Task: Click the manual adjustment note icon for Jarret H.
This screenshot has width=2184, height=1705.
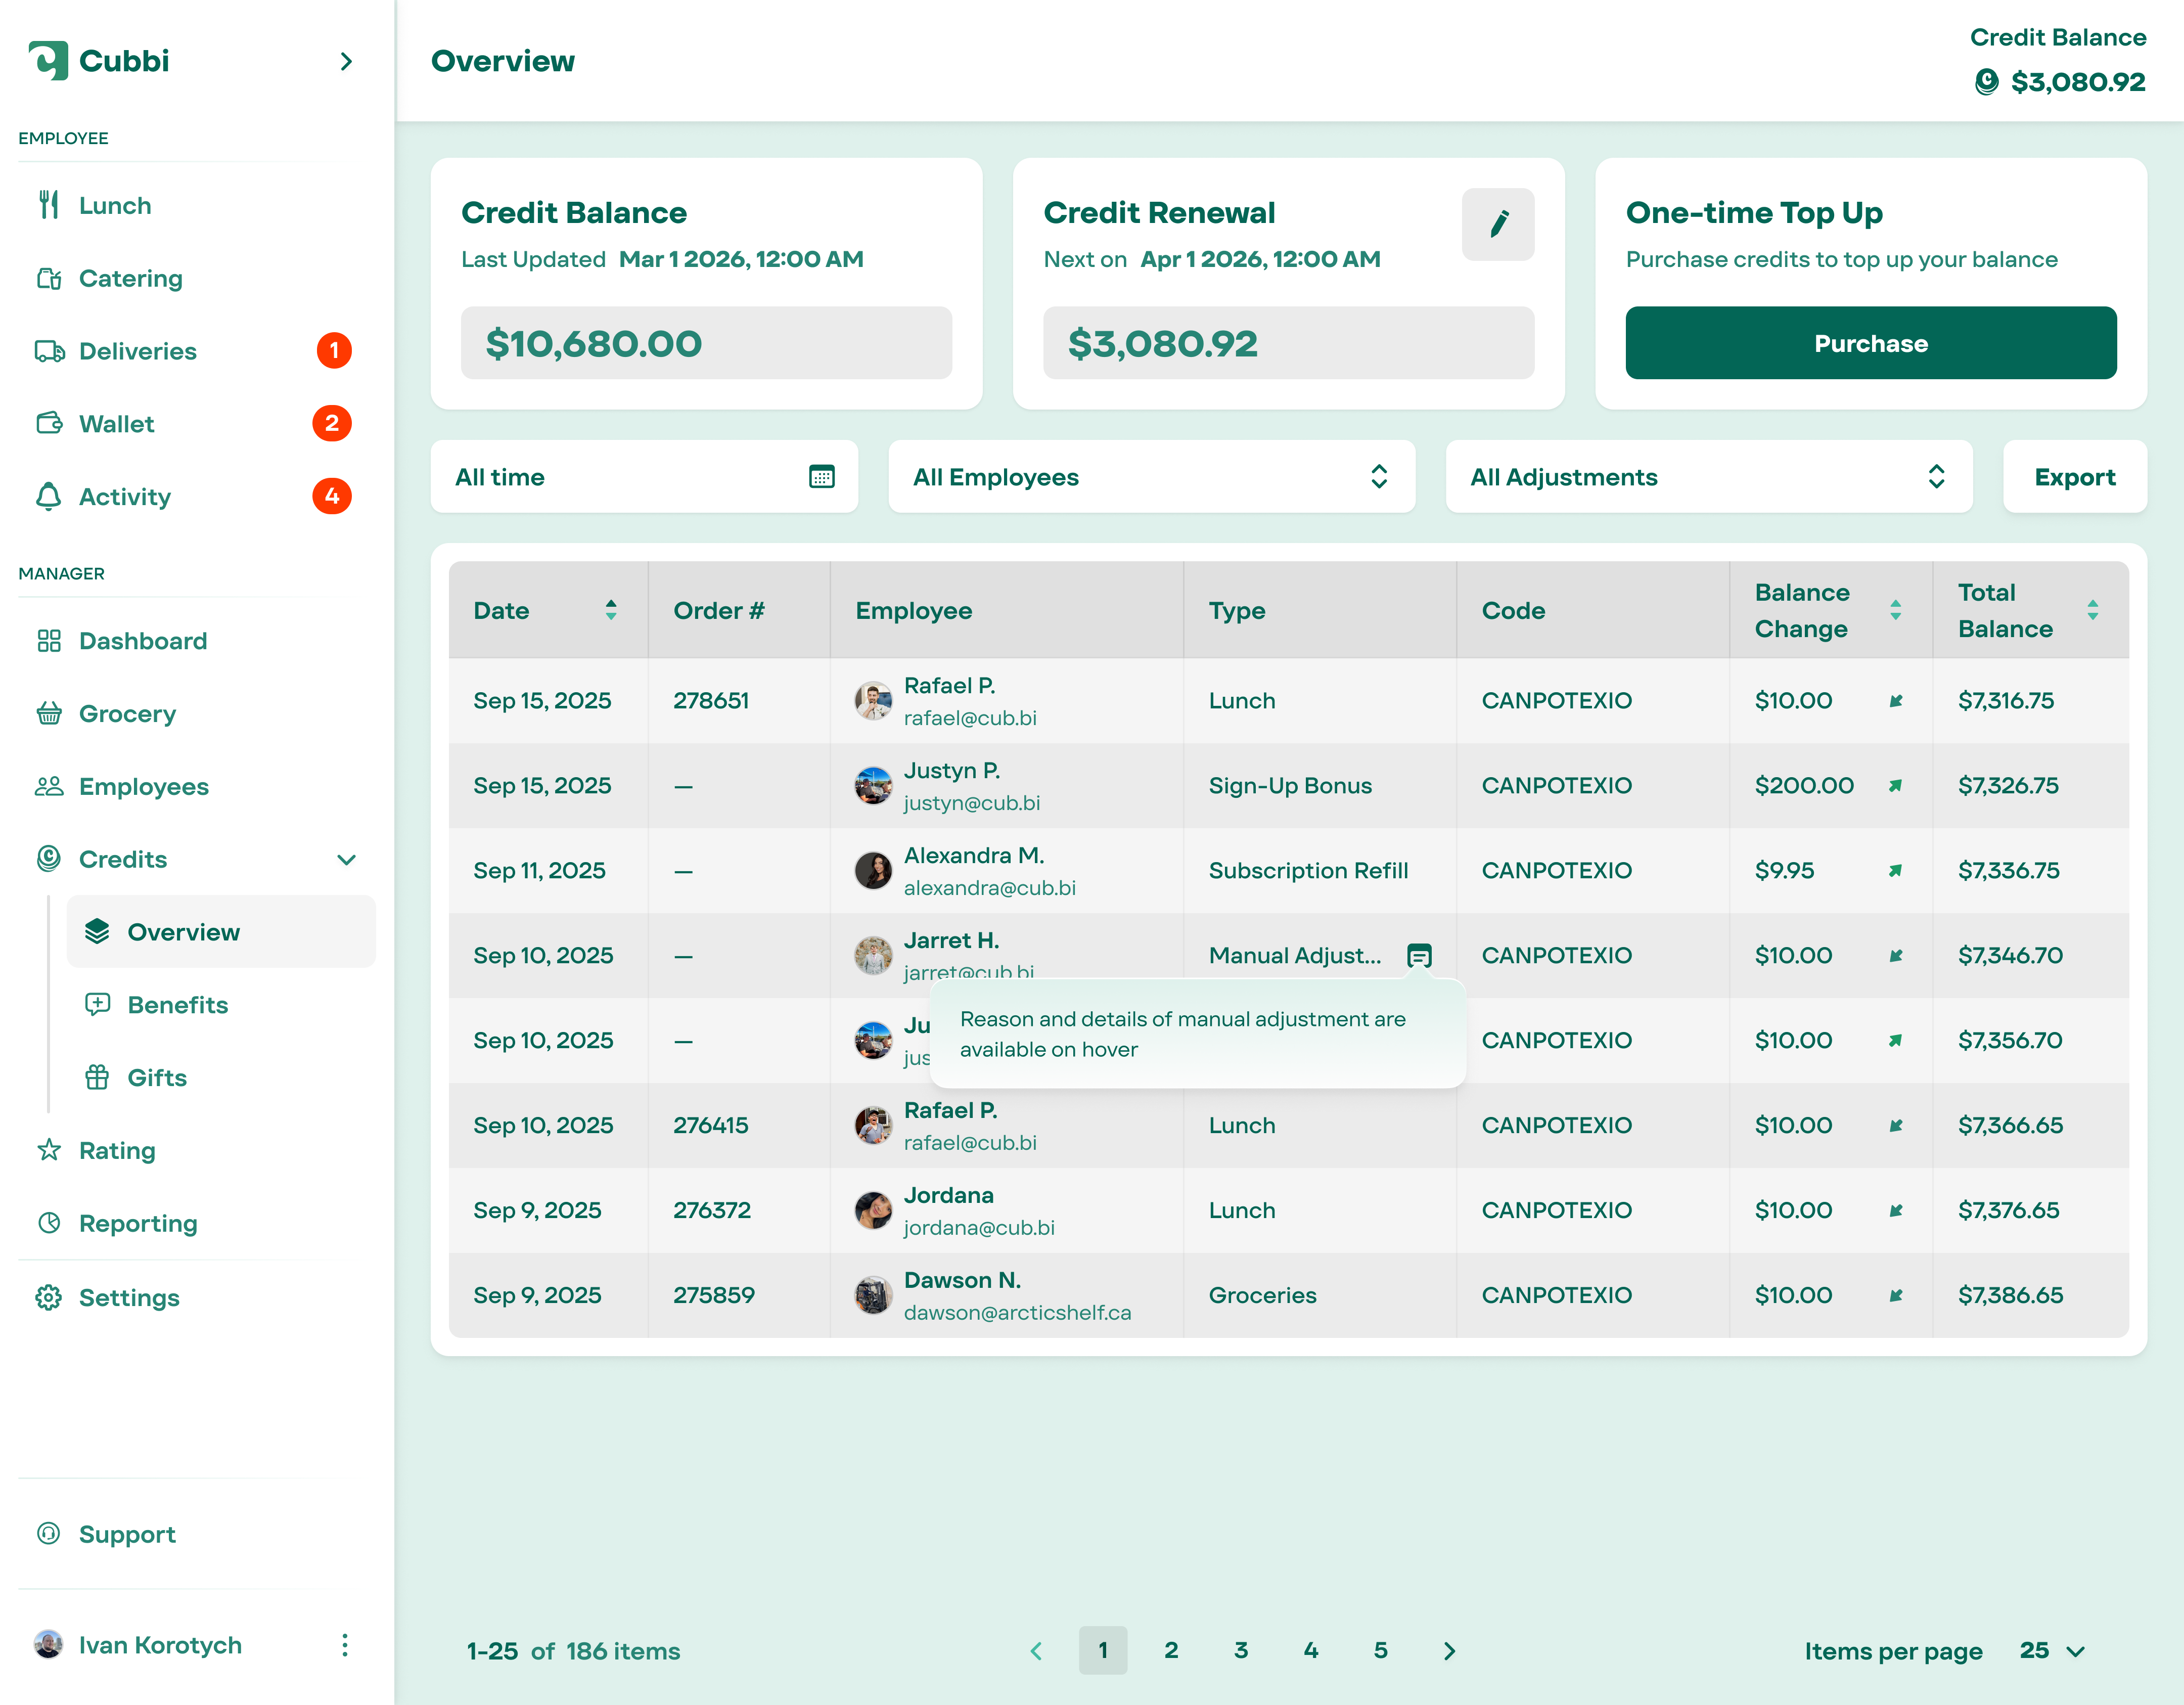Action: (1419, 956)
